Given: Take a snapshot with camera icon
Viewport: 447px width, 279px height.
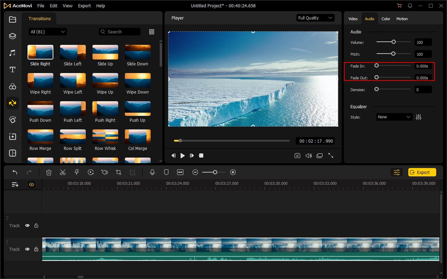Looking at the screenshot, I should pos(297,156).
